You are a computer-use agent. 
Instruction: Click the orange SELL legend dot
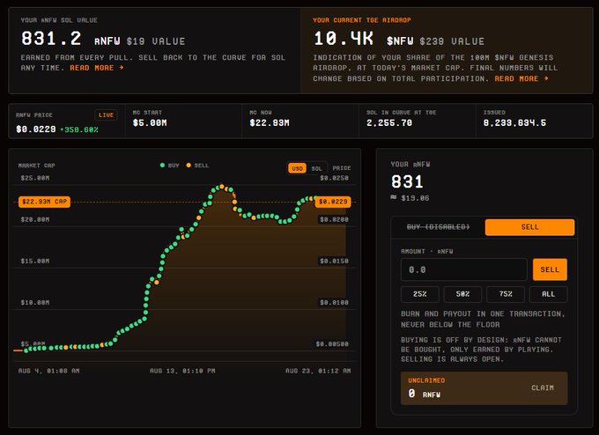[189, 166]
